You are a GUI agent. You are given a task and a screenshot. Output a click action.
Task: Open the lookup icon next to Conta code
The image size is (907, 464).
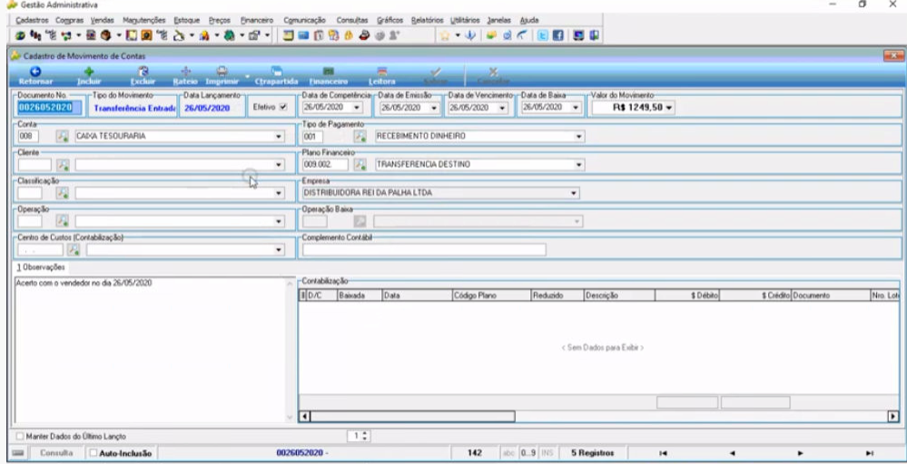(x=62, y=136)
